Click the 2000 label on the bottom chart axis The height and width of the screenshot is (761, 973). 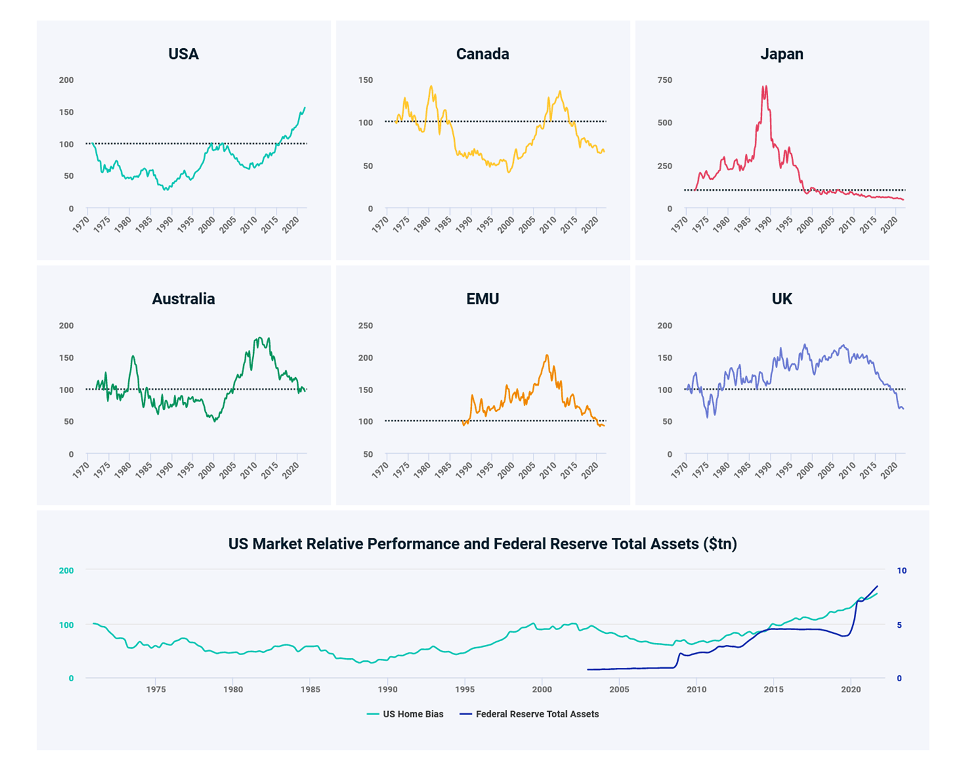tap(542, 689)
